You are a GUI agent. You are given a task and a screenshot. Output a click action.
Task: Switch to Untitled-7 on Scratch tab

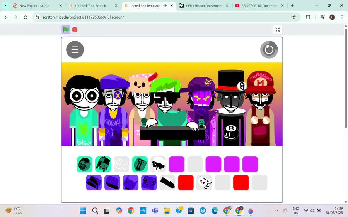coord(90,6)
